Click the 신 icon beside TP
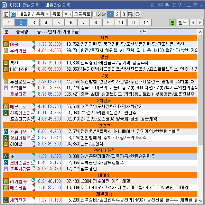 [6, 157]
